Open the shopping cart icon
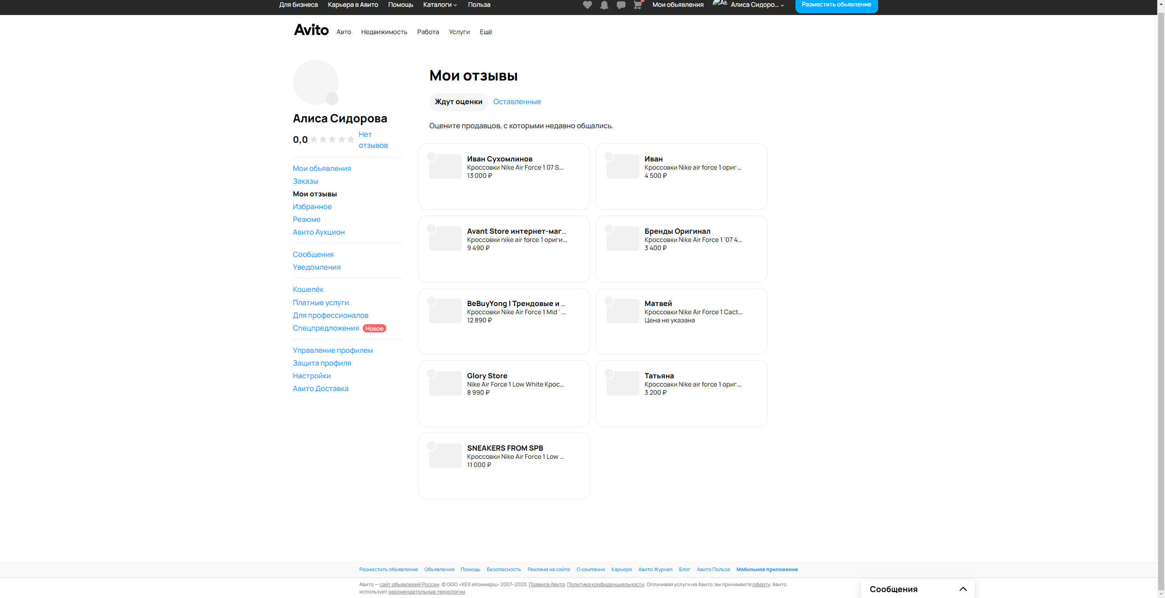Screen dimensions: 1165x598 pos(638,5)
